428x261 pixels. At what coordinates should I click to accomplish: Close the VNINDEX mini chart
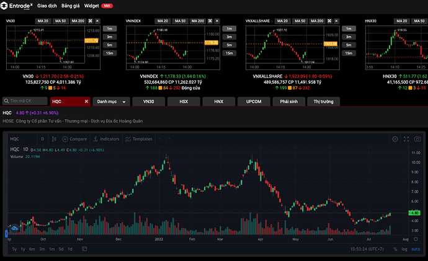tap(217, 21)
